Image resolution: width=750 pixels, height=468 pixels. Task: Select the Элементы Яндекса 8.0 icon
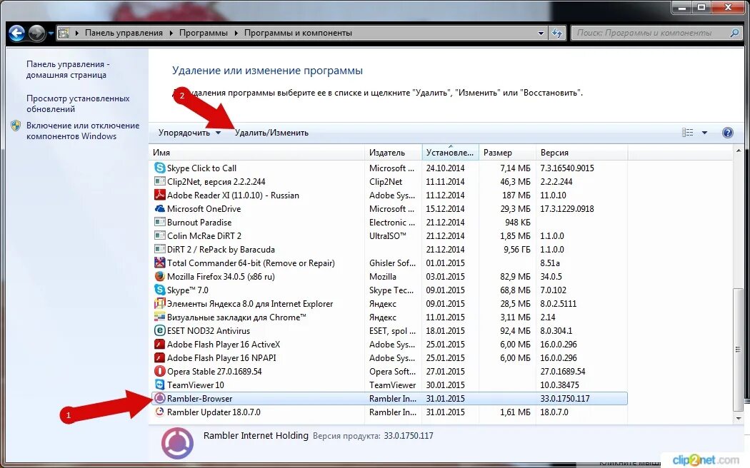(x=160, y=303)
